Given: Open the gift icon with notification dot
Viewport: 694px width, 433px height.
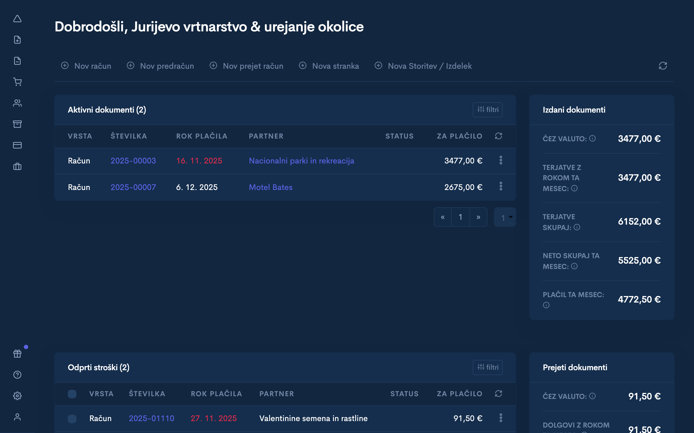Looking at the screenshot, I should 17,353.
